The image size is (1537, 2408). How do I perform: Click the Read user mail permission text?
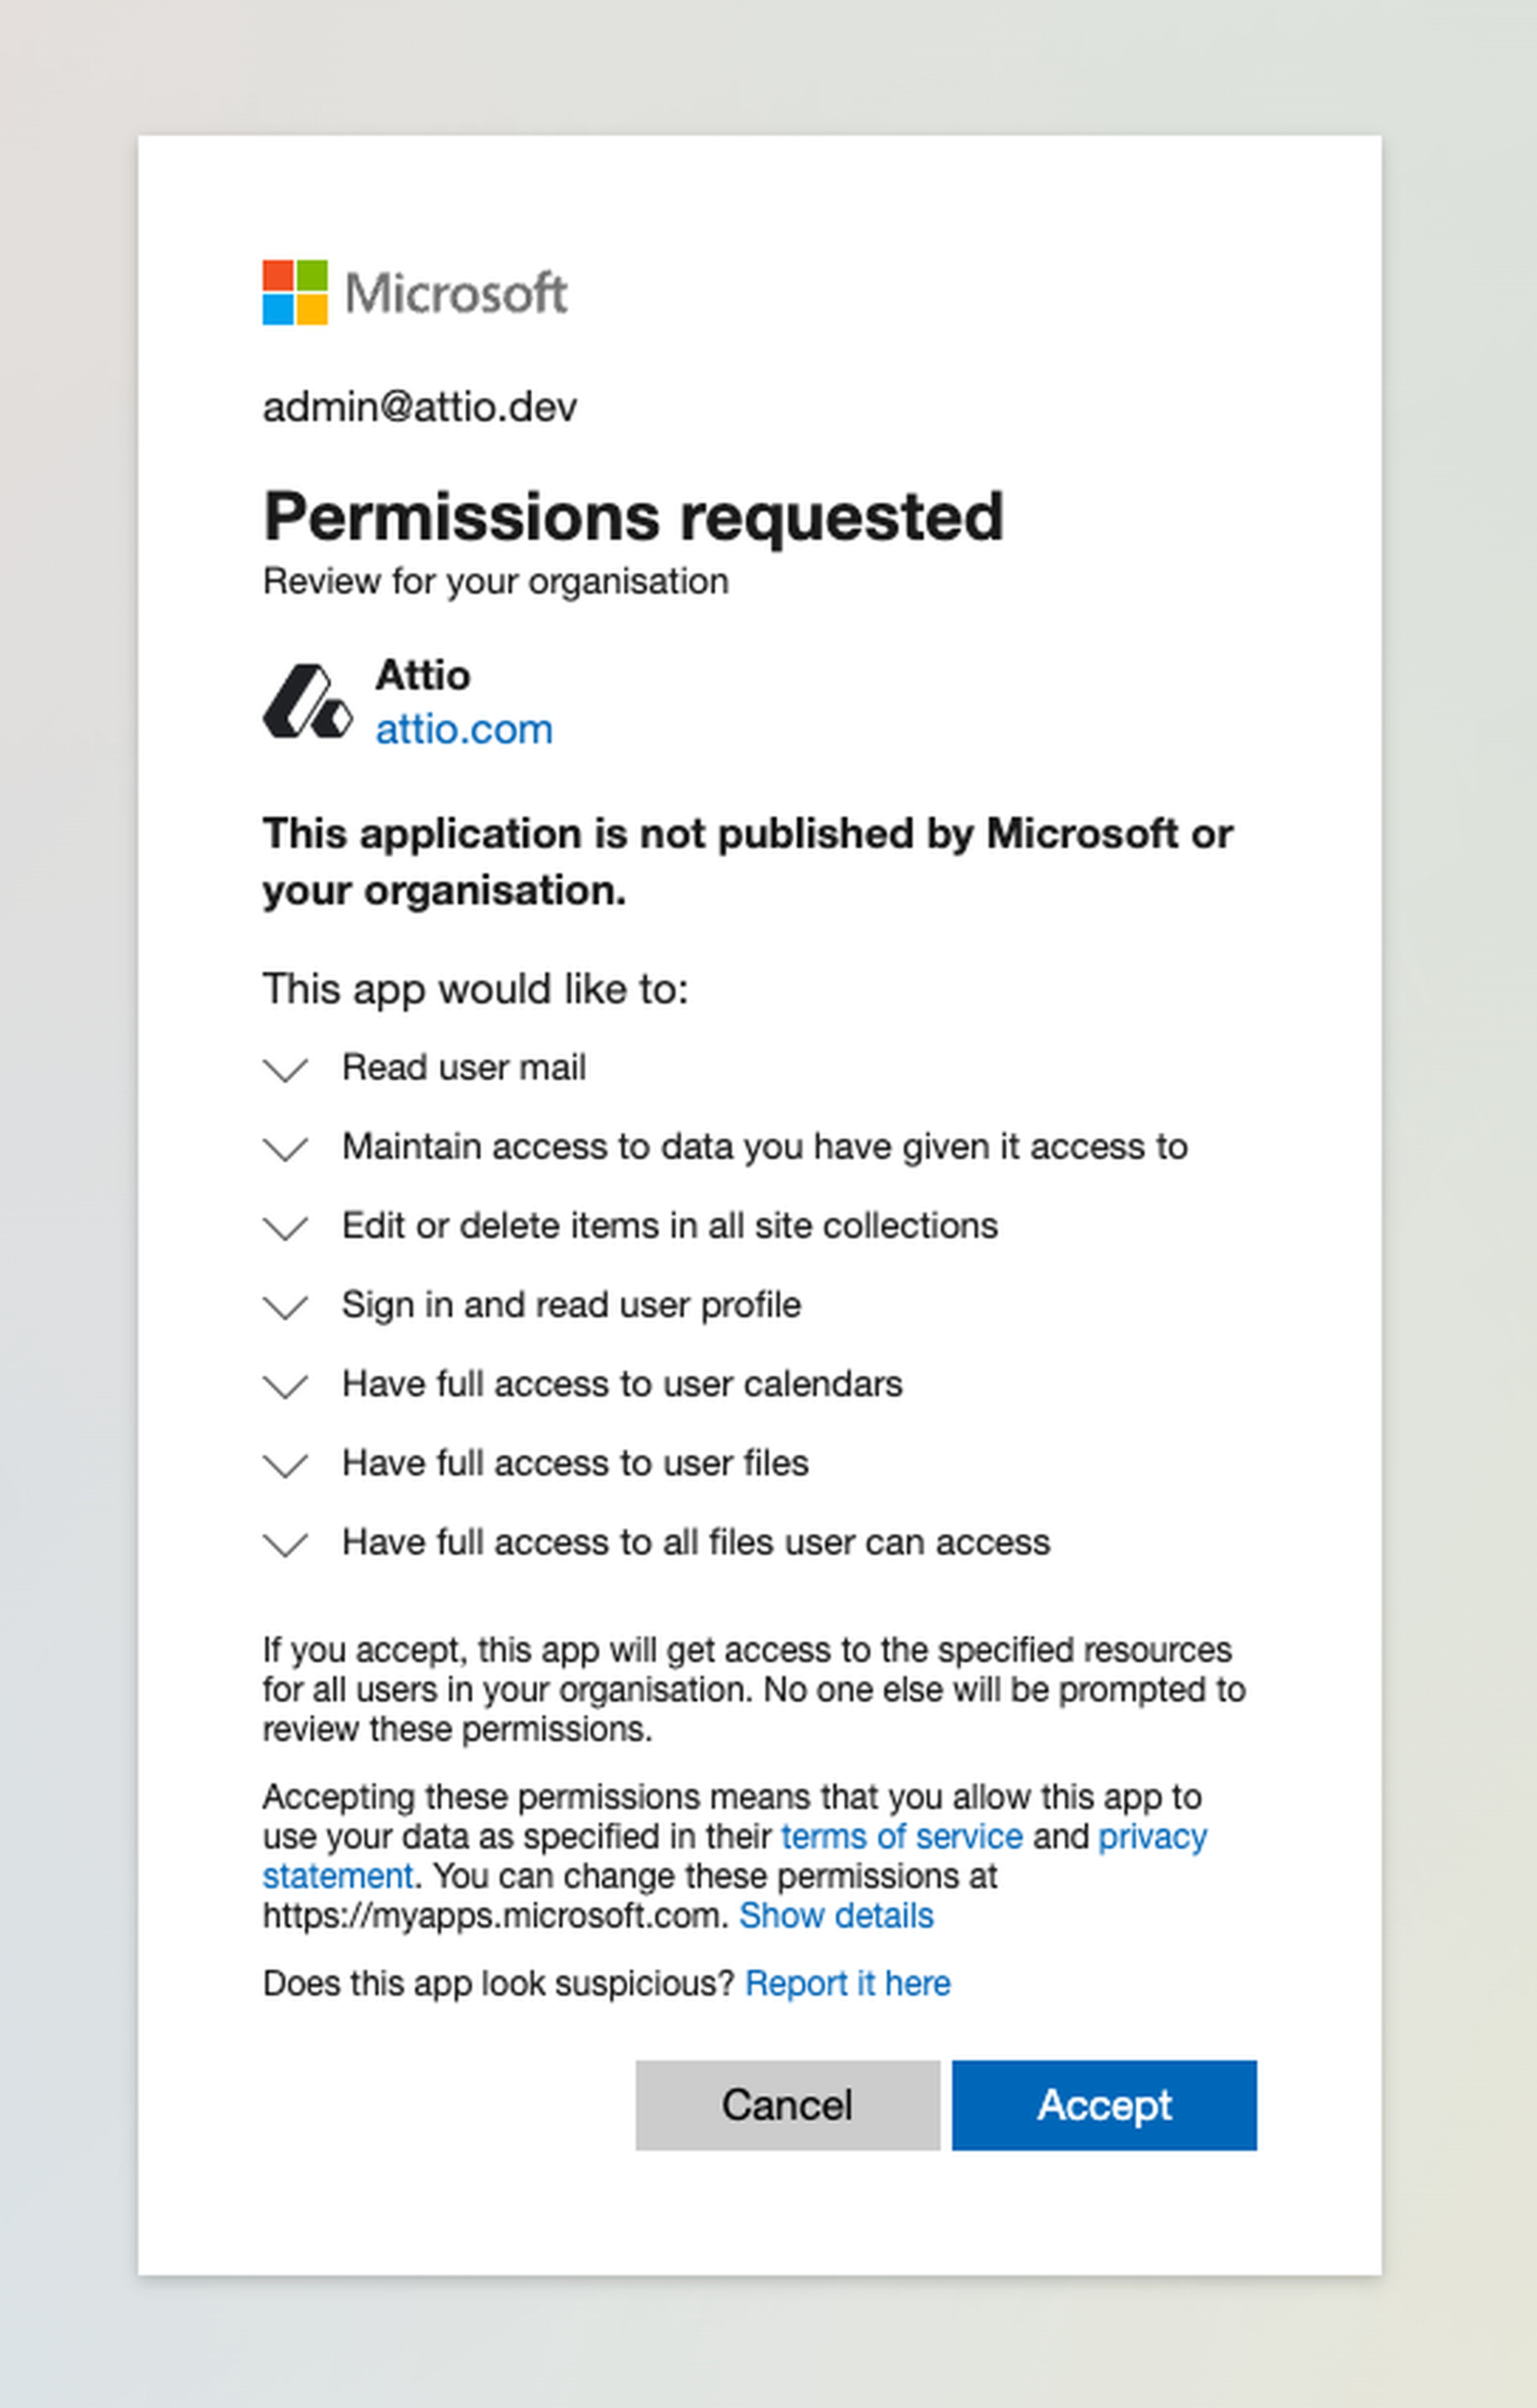tap(464, 1067)
